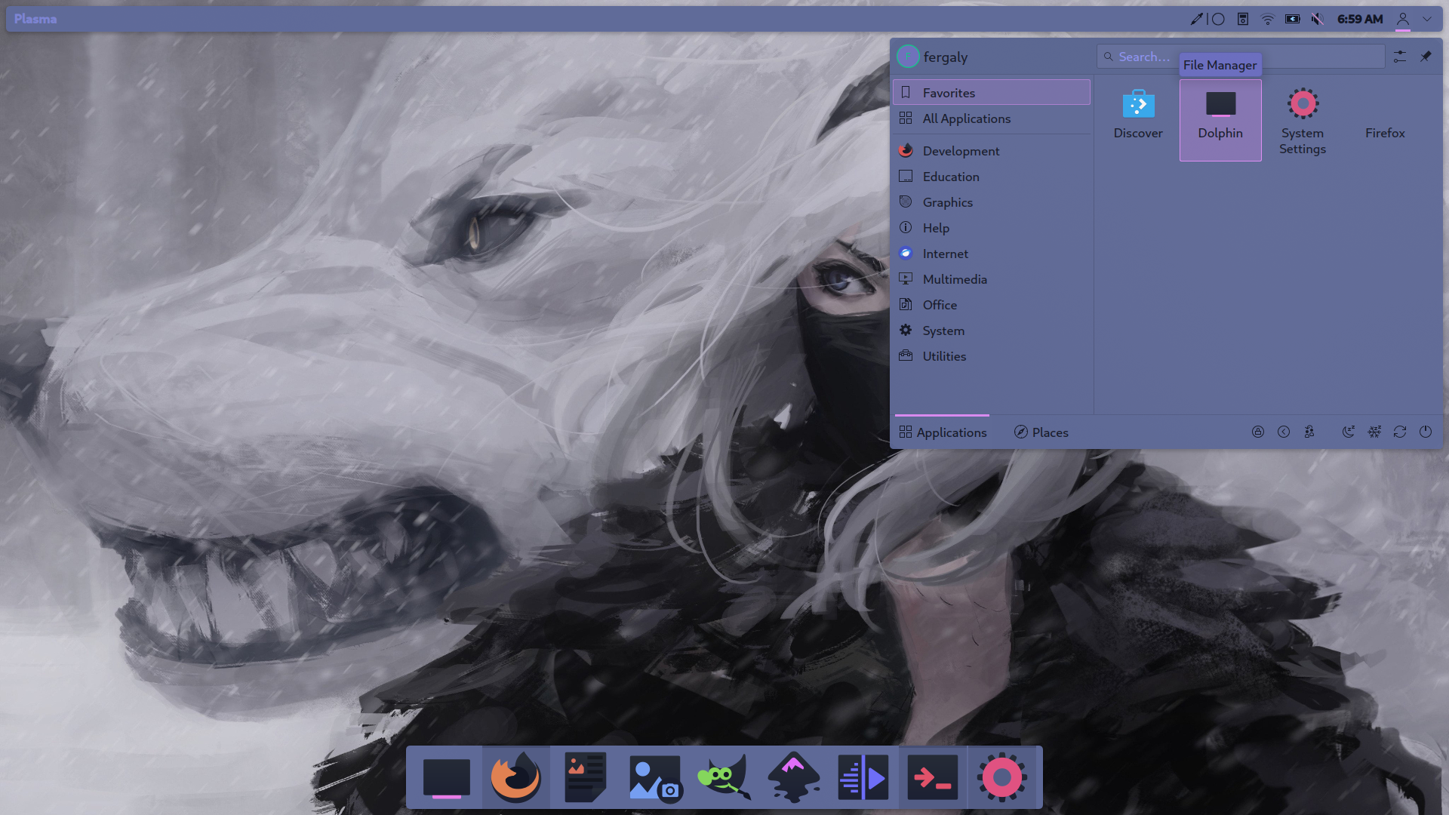Restart using the circular arrows icon
Viewport: 1449px width, 815px height.
point(1400,432)
